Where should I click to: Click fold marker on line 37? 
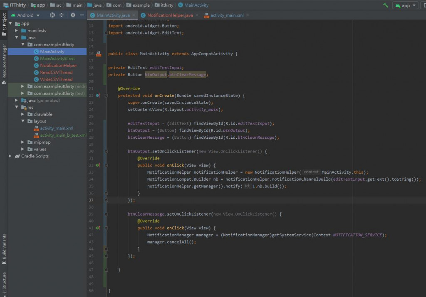(106, 200)
